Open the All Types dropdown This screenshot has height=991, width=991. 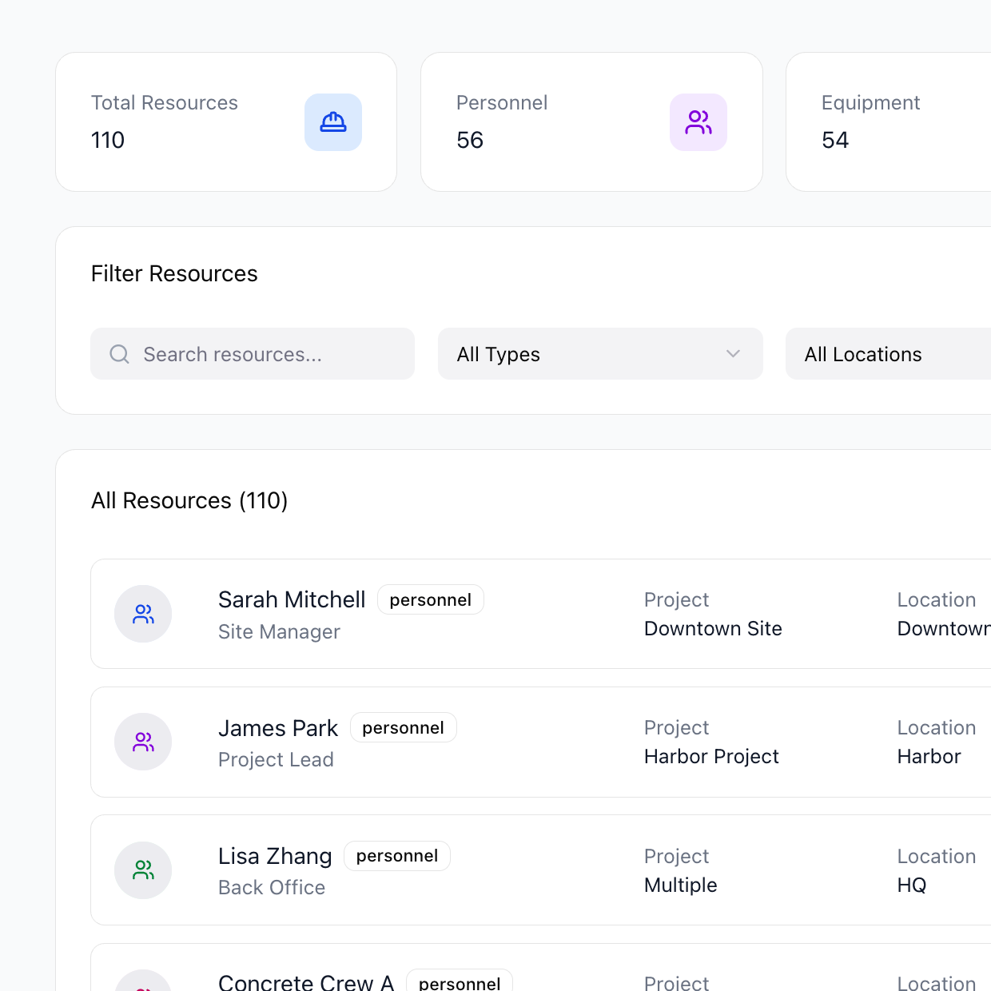point(600,353)
